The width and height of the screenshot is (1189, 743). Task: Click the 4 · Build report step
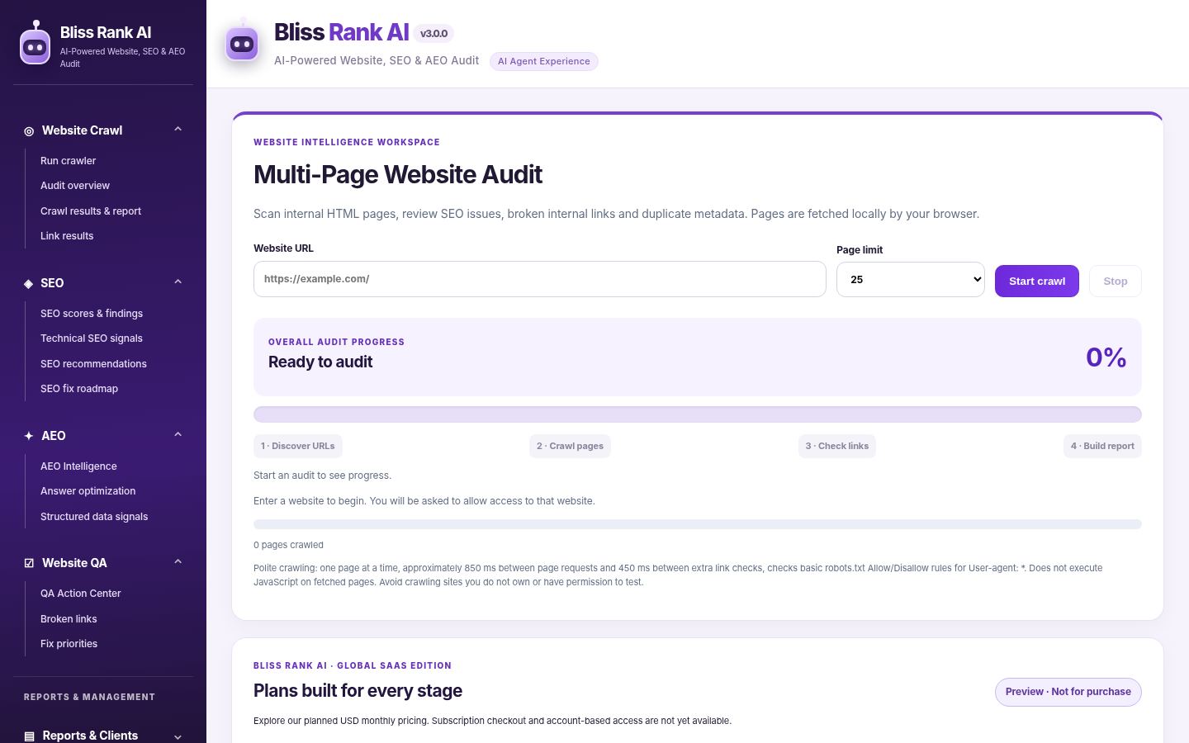click(x=1102, y=446)
